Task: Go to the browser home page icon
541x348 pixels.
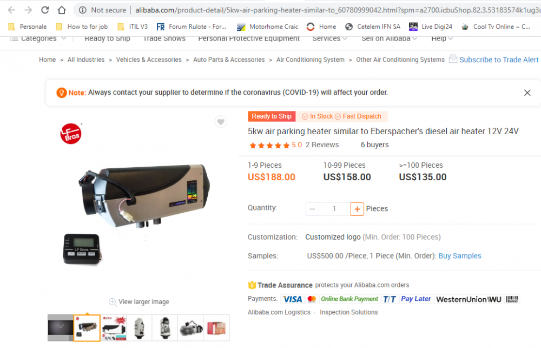Action: (62, 10)
